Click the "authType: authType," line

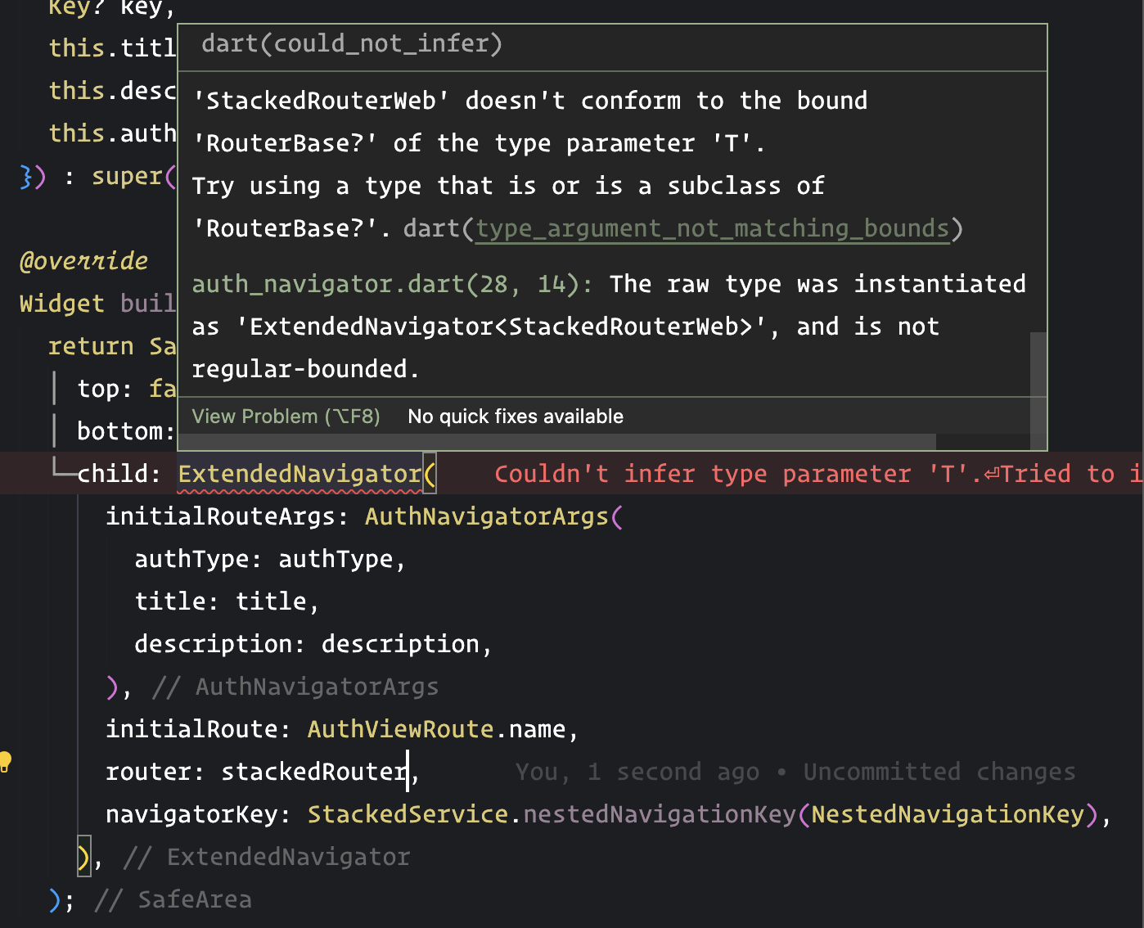270,559
